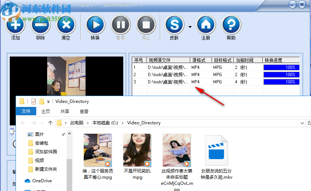Click row 1 progress bar showing 100%

pos(281,67)
